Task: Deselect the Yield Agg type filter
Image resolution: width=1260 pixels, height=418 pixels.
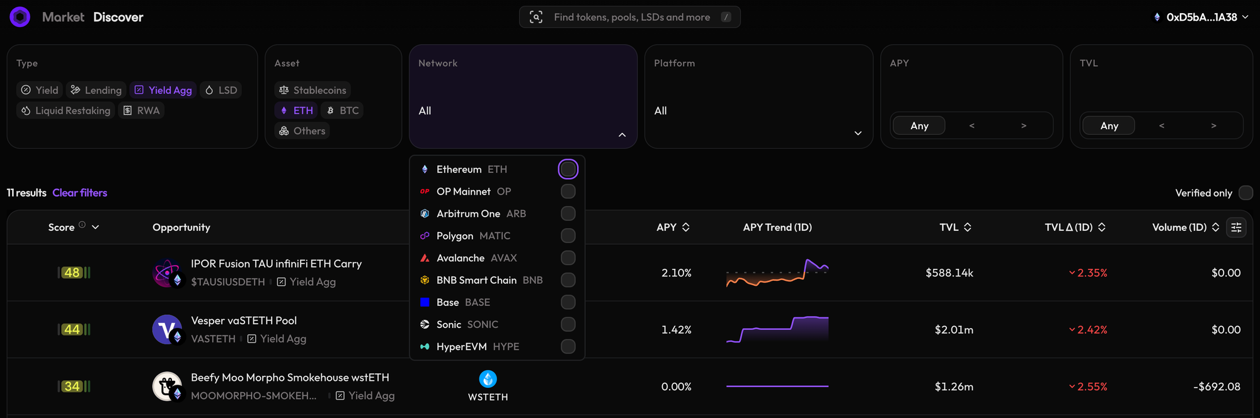Action: tap(163, 90)
